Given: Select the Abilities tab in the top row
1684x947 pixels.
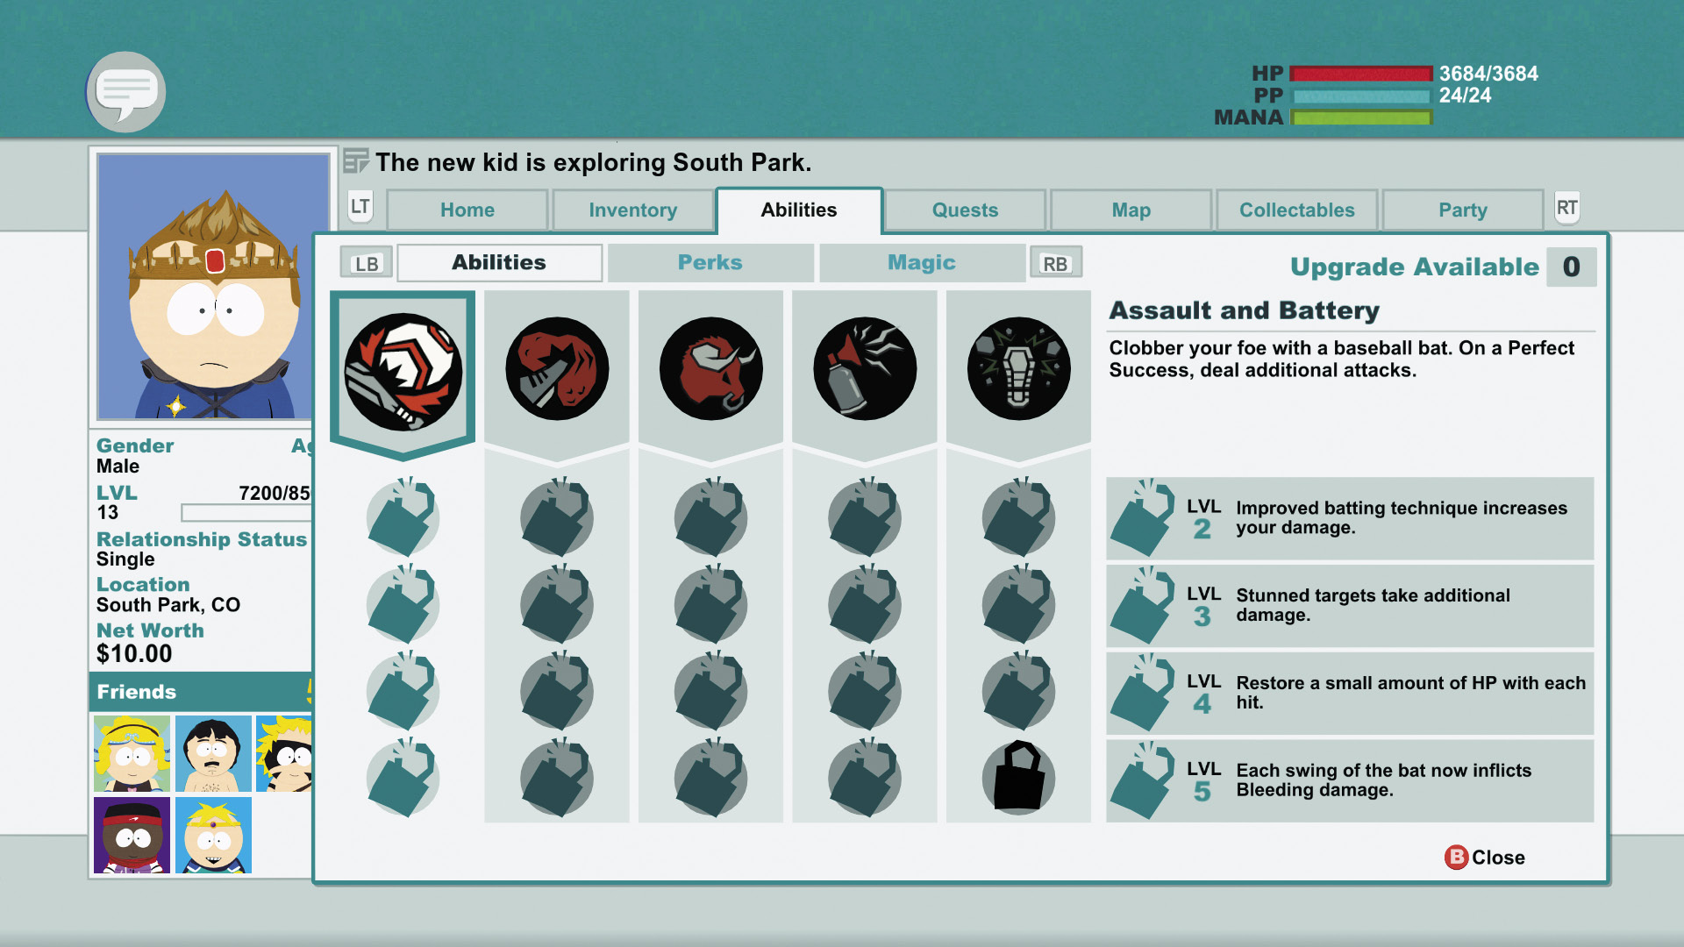Looking at the screenshot, I should point(799,210).
